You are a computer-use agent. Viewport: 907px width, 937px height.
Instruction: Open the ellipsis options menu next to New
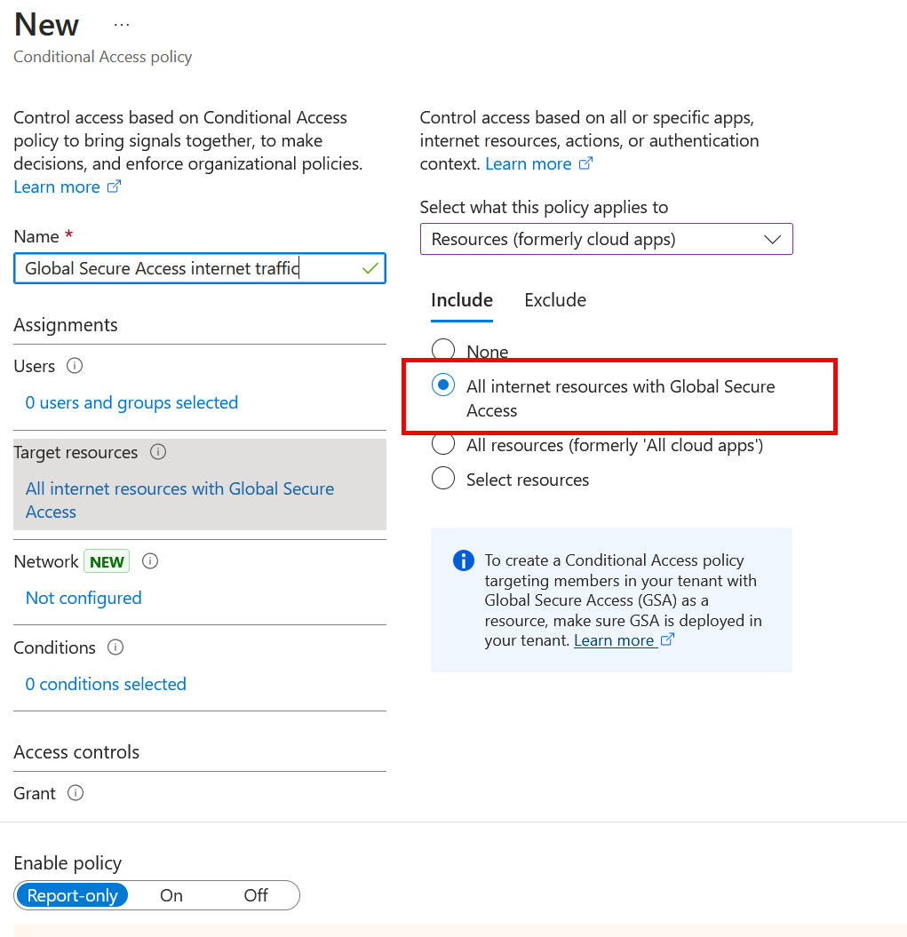(x=121, y=24)
